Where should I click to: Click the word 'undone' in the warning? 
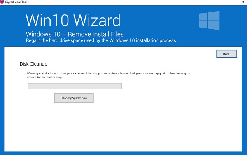tap(113, 73)
